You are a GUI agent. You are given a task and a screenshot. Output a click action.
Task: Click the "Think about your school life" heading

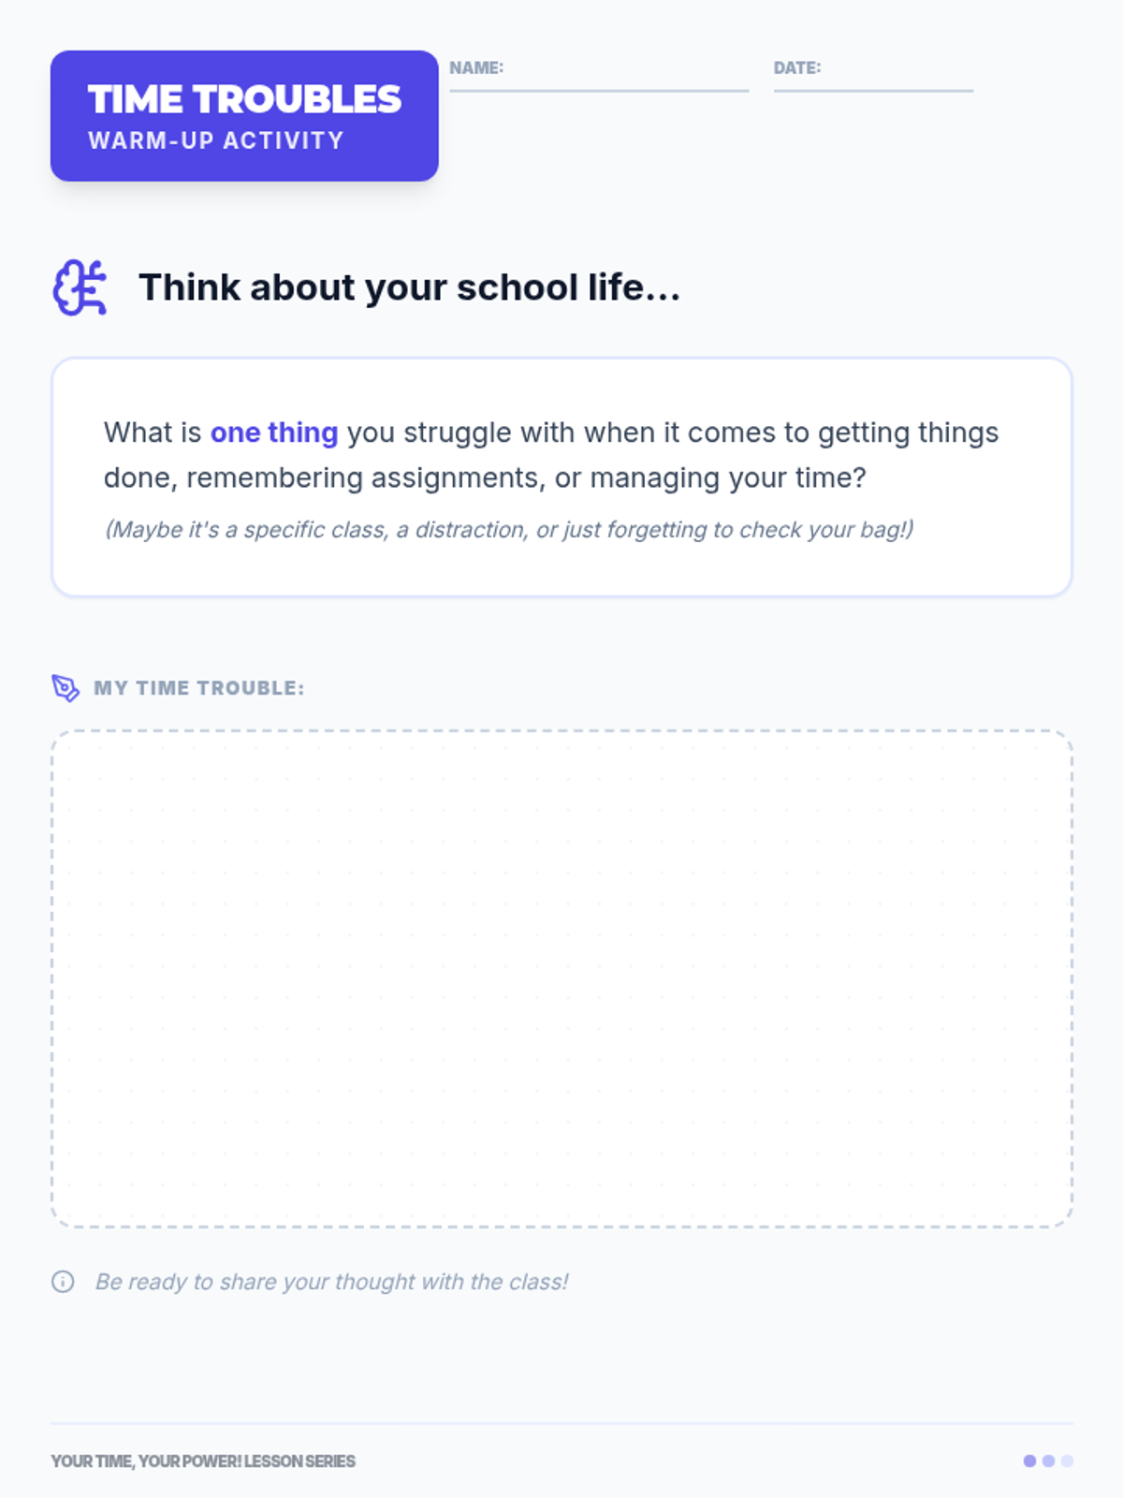[409, 287]
